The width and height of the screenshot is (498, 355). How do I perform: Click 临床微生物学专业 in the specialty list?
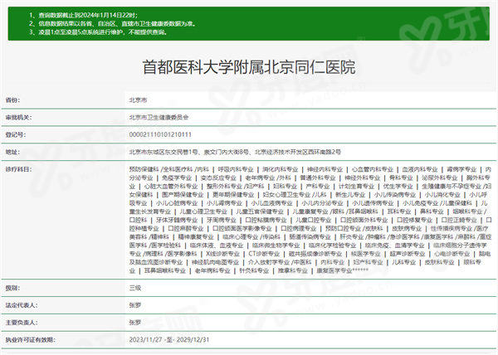point(276,246)
